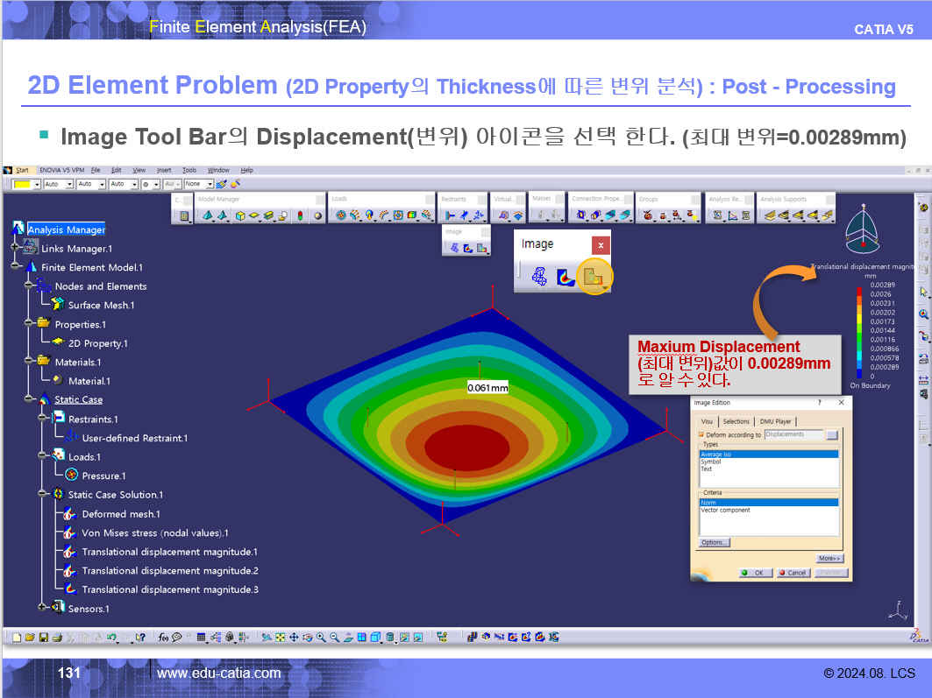Open the Tools menu
Screen dimensions: 932x698
[189, 170]
